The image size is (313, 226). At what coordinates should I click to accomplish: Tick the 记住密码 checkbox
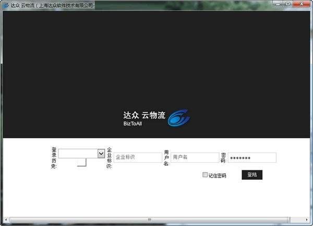pyautogui.click(x=205, y=175)
